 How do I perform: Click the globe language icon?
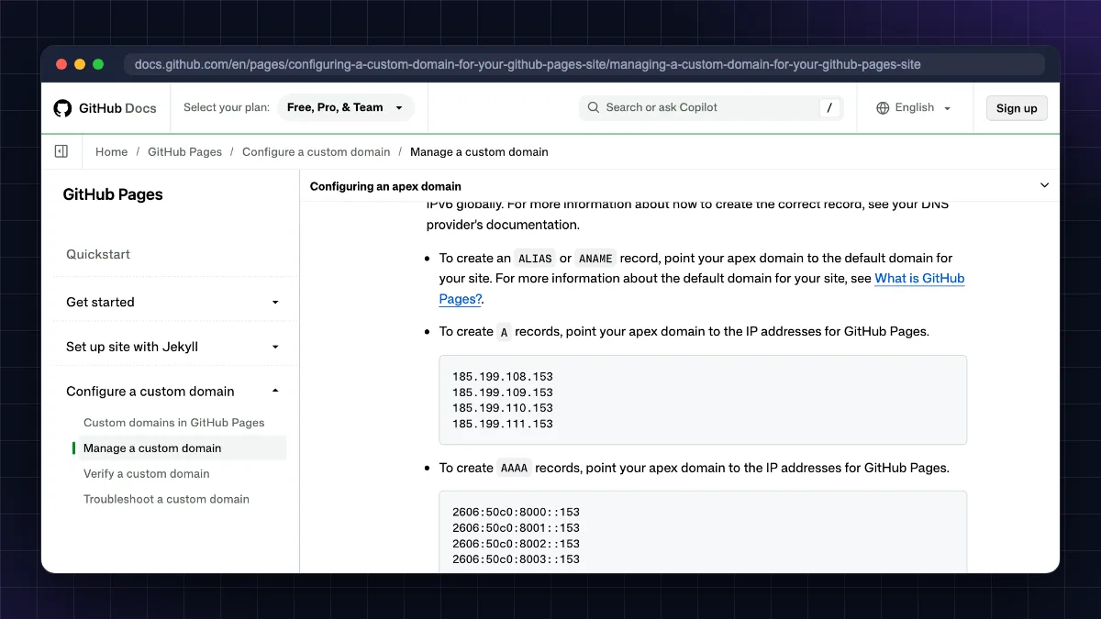[883, 108]
